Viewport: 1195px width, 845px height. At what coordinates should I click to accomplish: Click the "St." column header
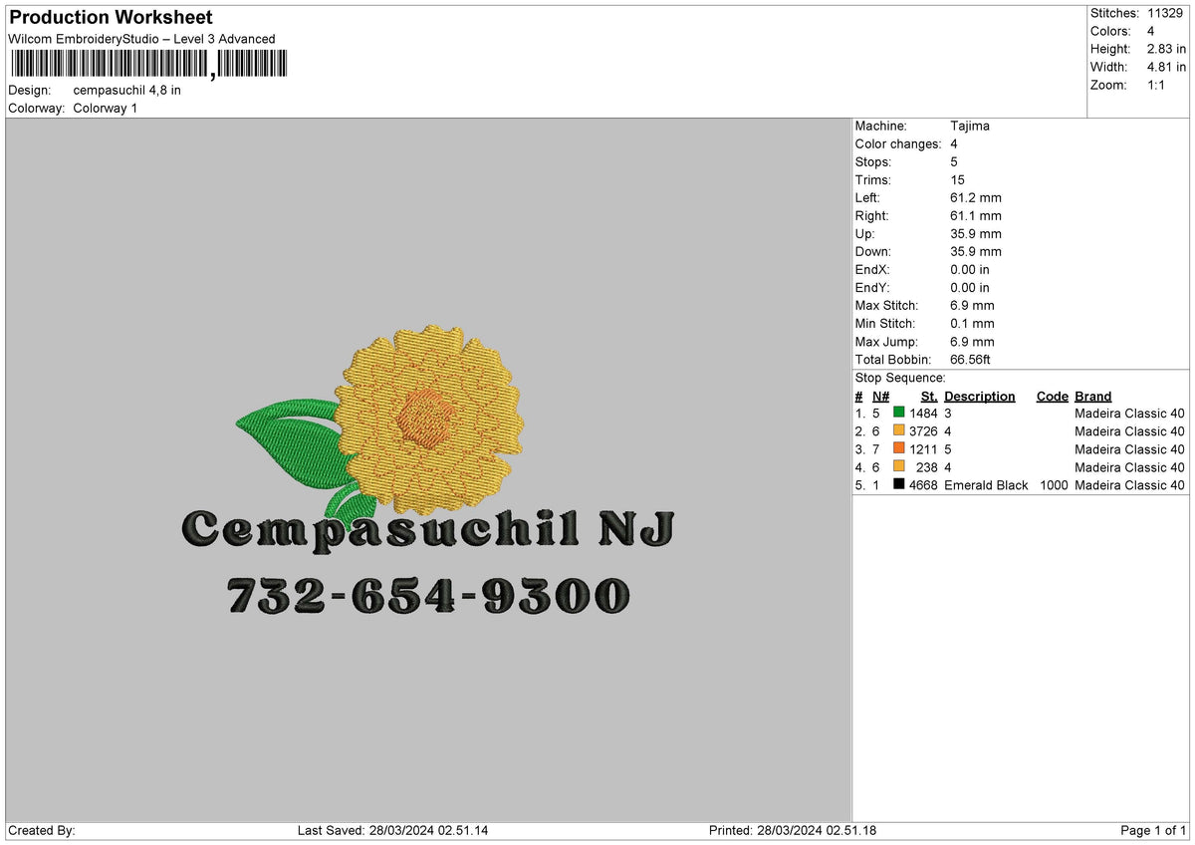[929, 397]
